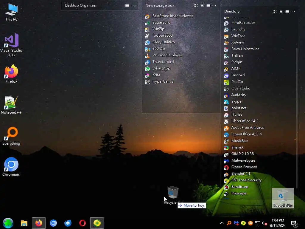Expand the Desktop Organizer box with its chevron
This screenshot has height=229, width=305.
click(x=133, y=5)
